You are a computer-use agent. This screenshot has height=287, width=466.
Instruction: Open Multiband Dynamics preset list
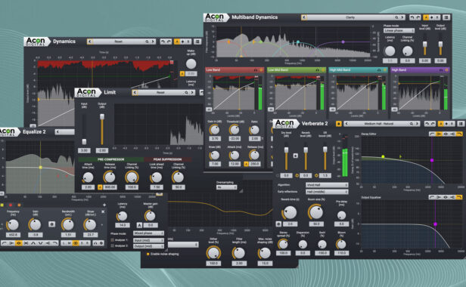click(350, 17)
